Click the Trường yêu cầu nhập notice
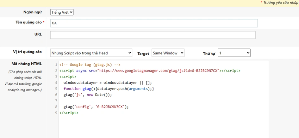The height and width of the screenshot is (138, 299). pyautogui.click(x=279, y=3)
